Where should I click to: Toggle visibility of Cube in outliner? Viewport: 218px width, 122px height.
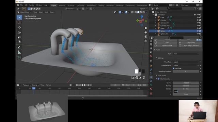click(198, 17)
